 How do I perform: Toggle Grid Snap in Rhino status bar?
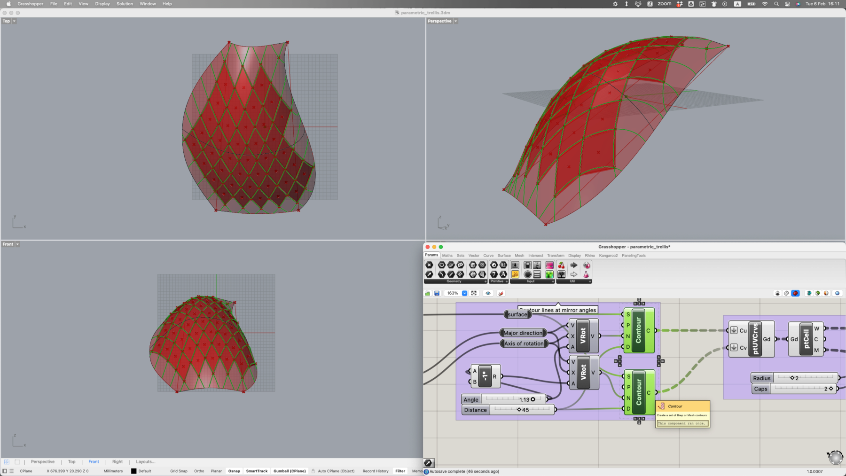179,471
